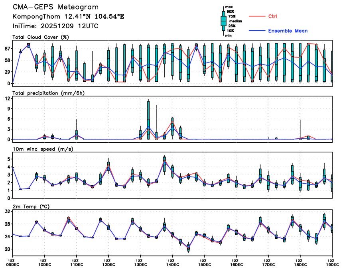This screenshot has width=343, height=271.
Task: Click the '75%' legend label
Action: click(x=232, y=16)
